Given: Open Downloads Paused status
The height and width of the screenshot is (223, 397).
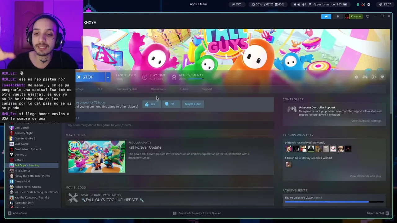Looking at the screenshot, I should pyautogui.click(x=197, y=213).
